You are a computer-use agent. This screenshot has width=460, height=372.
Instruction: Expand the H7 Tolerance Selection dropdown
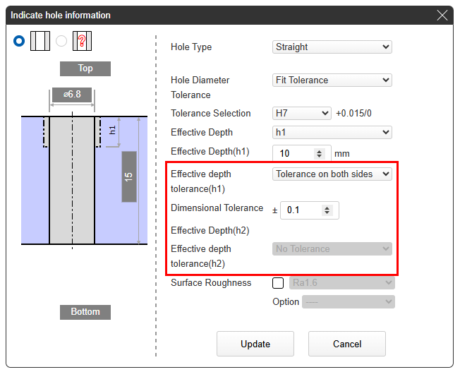click(x=301, y=114)
